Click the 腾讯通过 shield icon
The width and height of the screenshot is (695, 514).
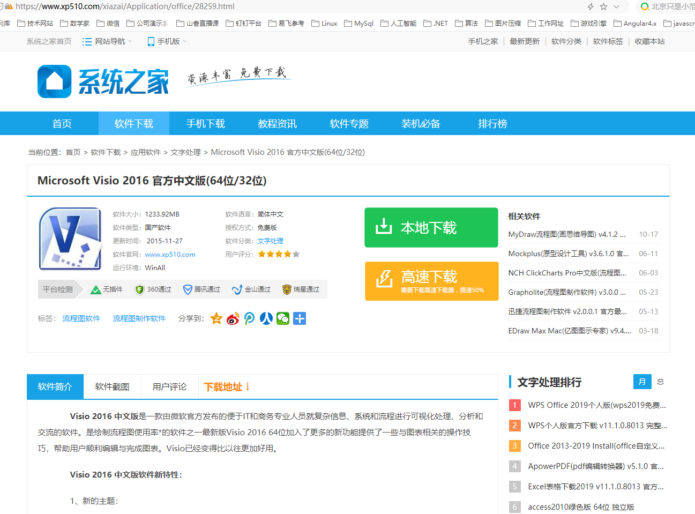(188, 289)
